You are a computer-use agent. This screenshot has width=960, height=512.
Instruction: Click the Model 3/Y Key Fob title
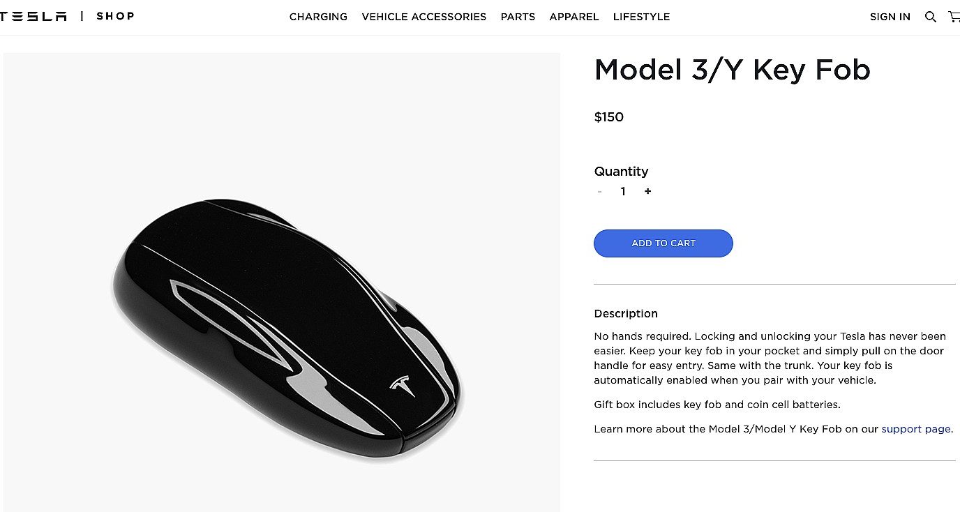pyautogui.click(x=732, y=70)
